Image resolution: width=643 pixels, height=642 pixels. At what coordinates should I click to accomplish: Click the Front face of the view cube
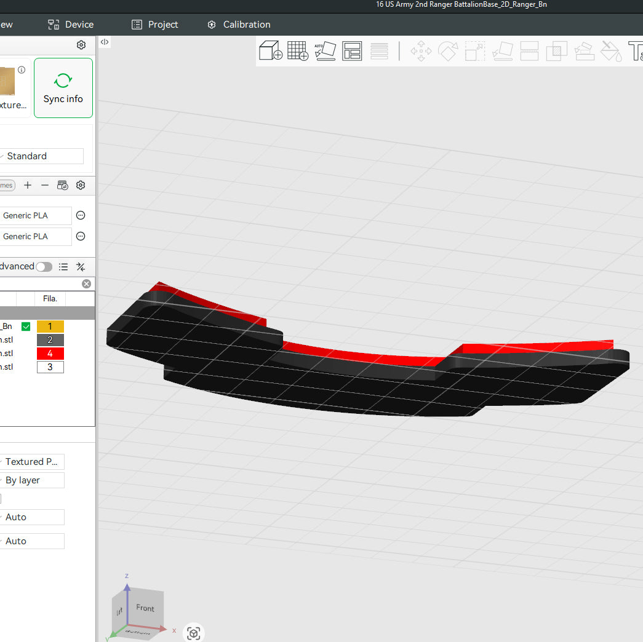tap(146, 608)
